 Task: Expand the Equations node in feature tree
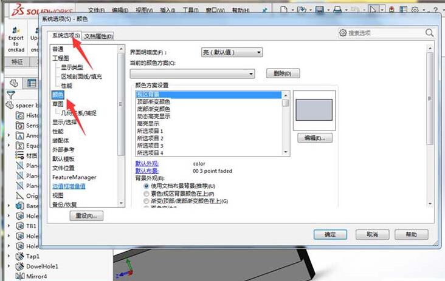click(x=9, y=145)
